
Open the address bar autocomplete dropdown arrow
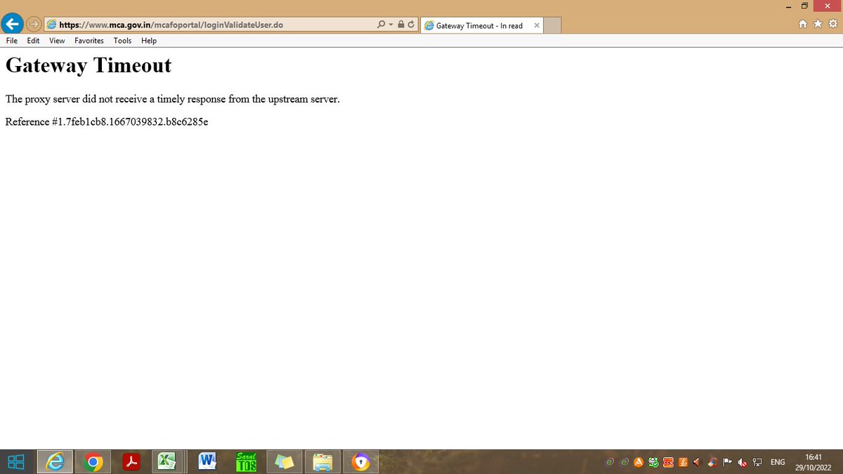coord(391,25)
